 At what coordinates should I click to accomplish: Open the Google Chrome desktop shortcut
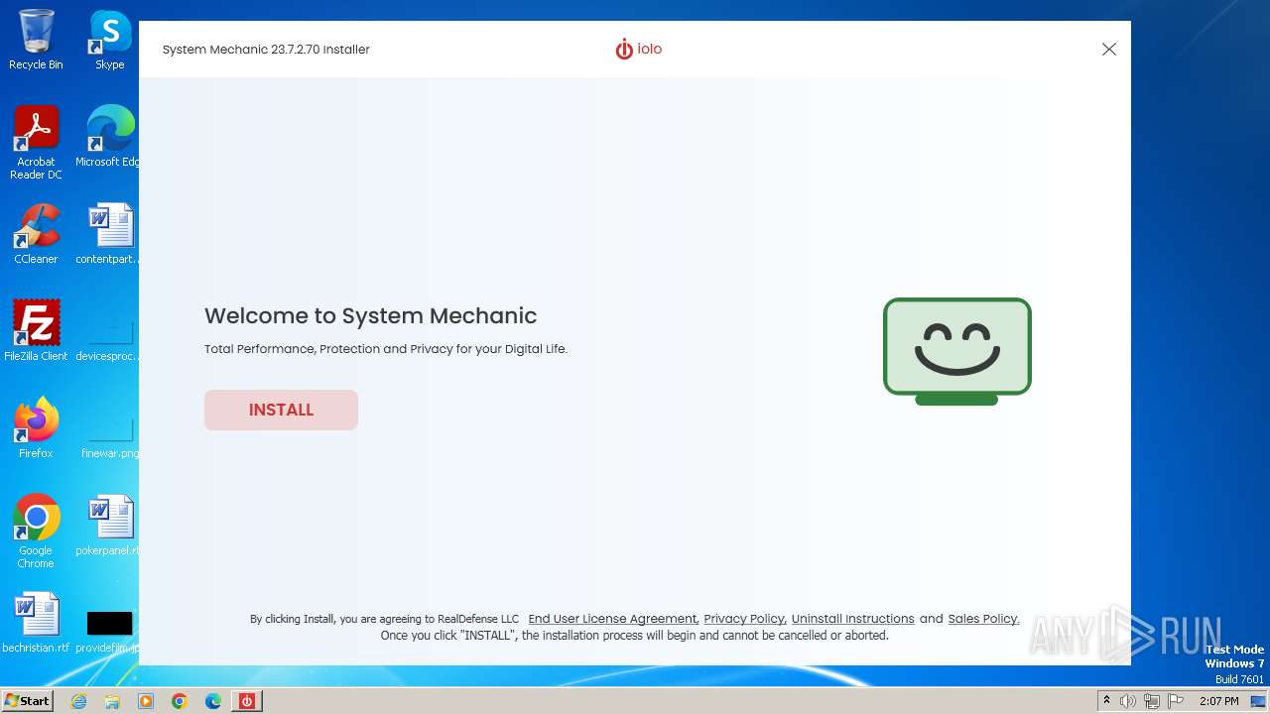36,532
